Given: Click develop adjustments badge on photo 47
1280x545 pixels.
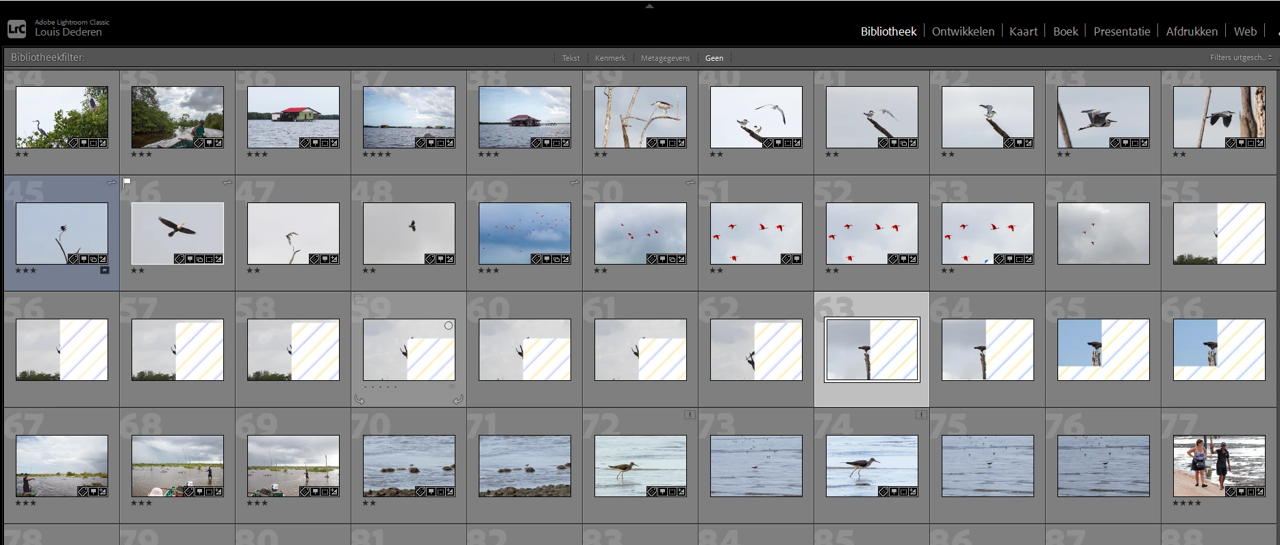Looking at the screenshot, I should click(334, 259).
